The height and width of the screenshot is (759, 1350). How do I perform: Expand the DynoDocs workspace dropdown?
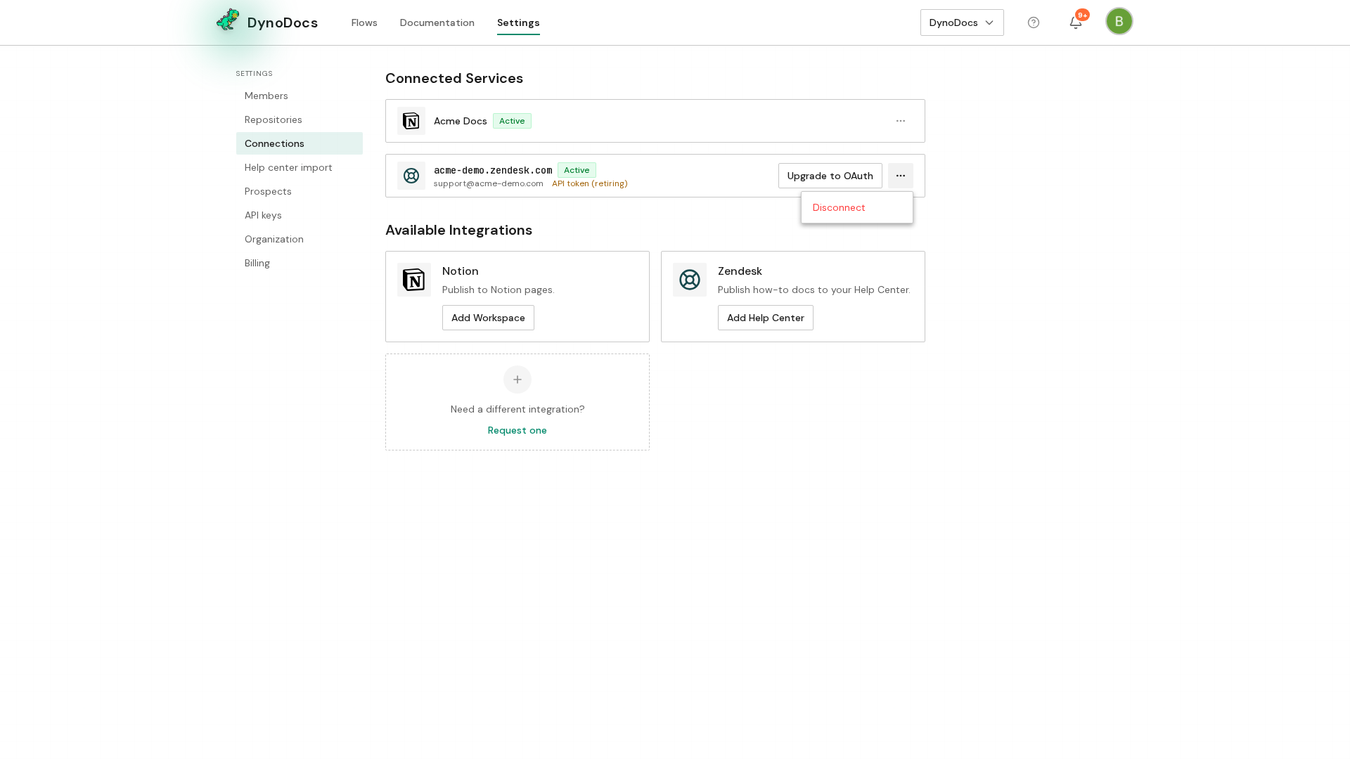[x=962, y=22]
